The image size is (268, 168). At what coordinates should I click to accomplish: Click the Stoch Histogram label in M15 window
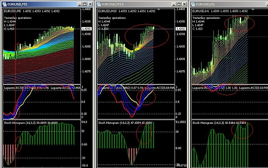click(125, 123)
